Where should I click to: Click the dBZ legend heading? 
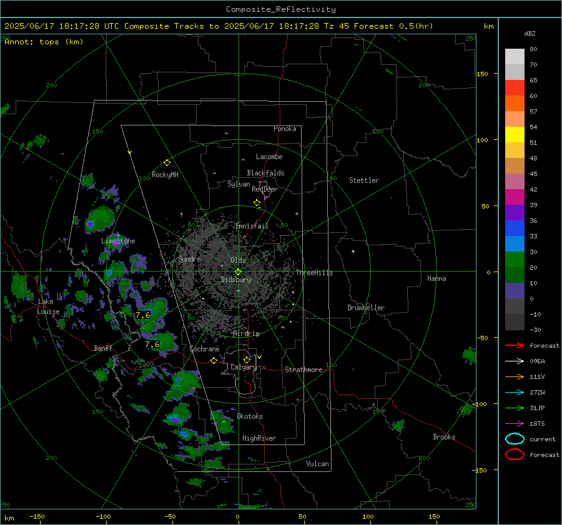[530, 34]
